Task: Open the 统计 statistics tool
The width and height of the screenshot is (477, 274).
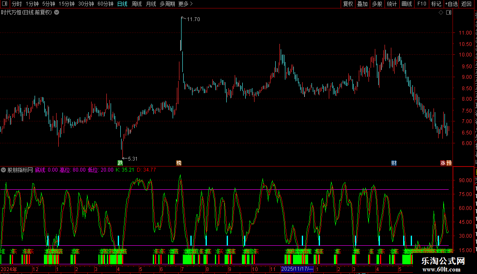Action: pos(391,4)
